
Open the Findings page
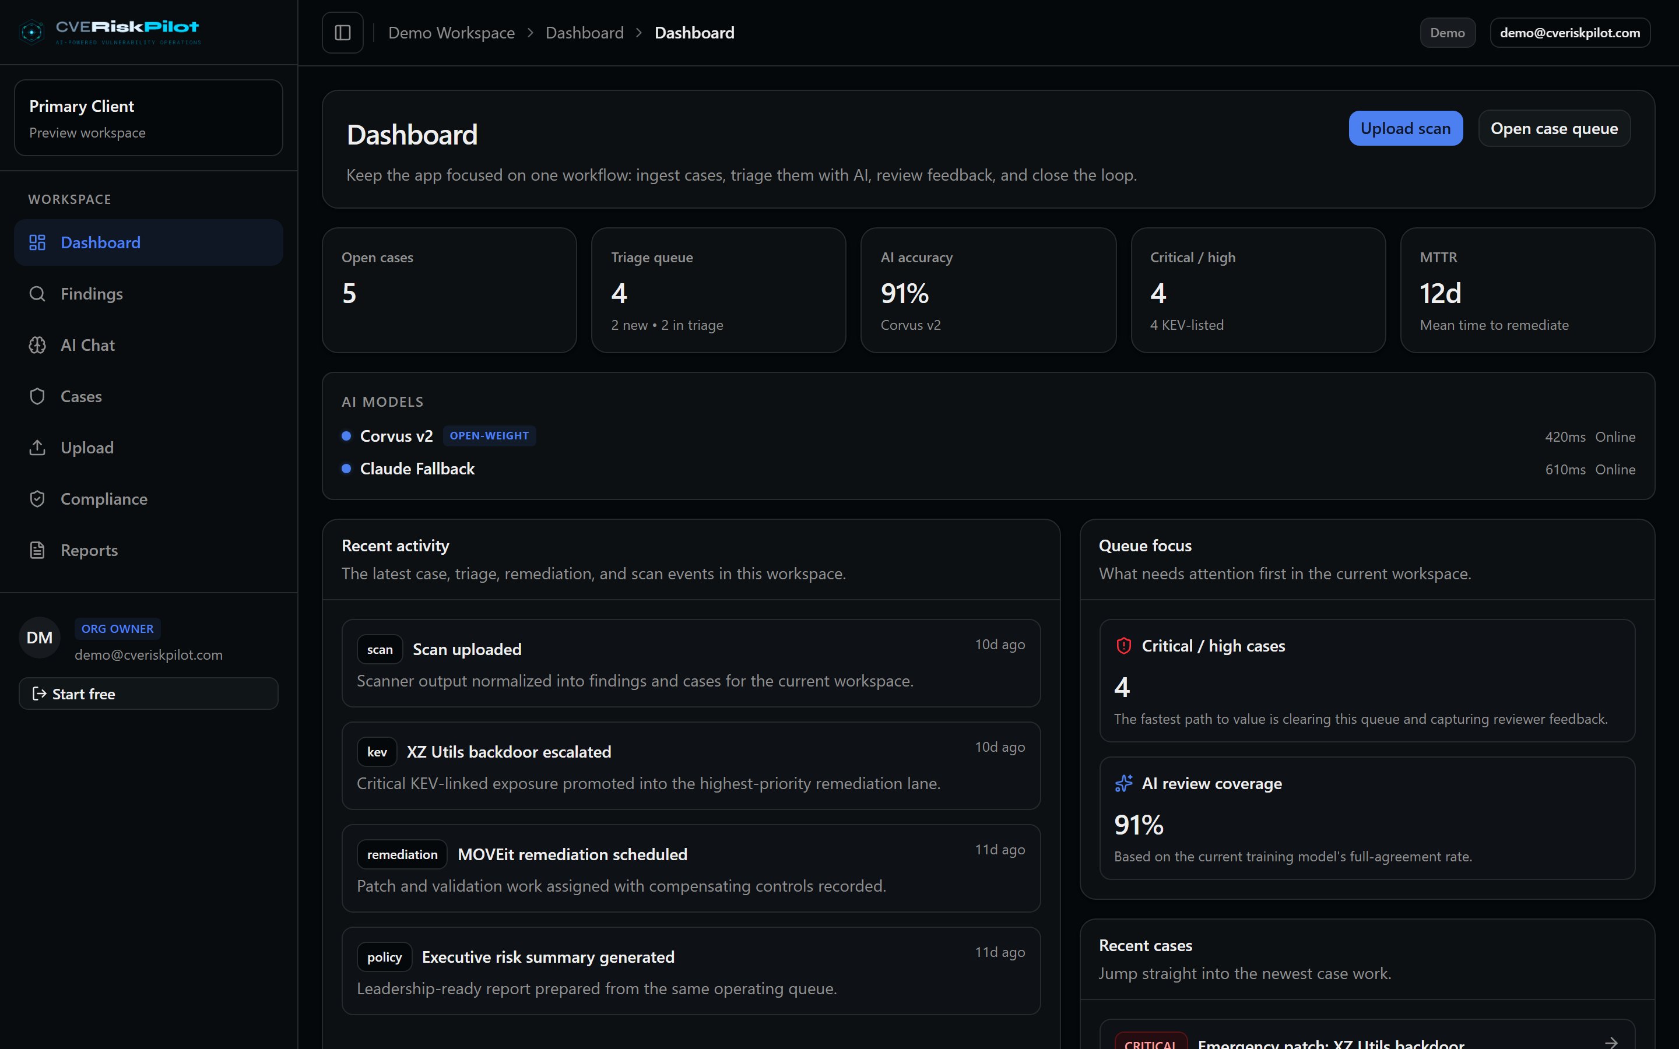149,294
